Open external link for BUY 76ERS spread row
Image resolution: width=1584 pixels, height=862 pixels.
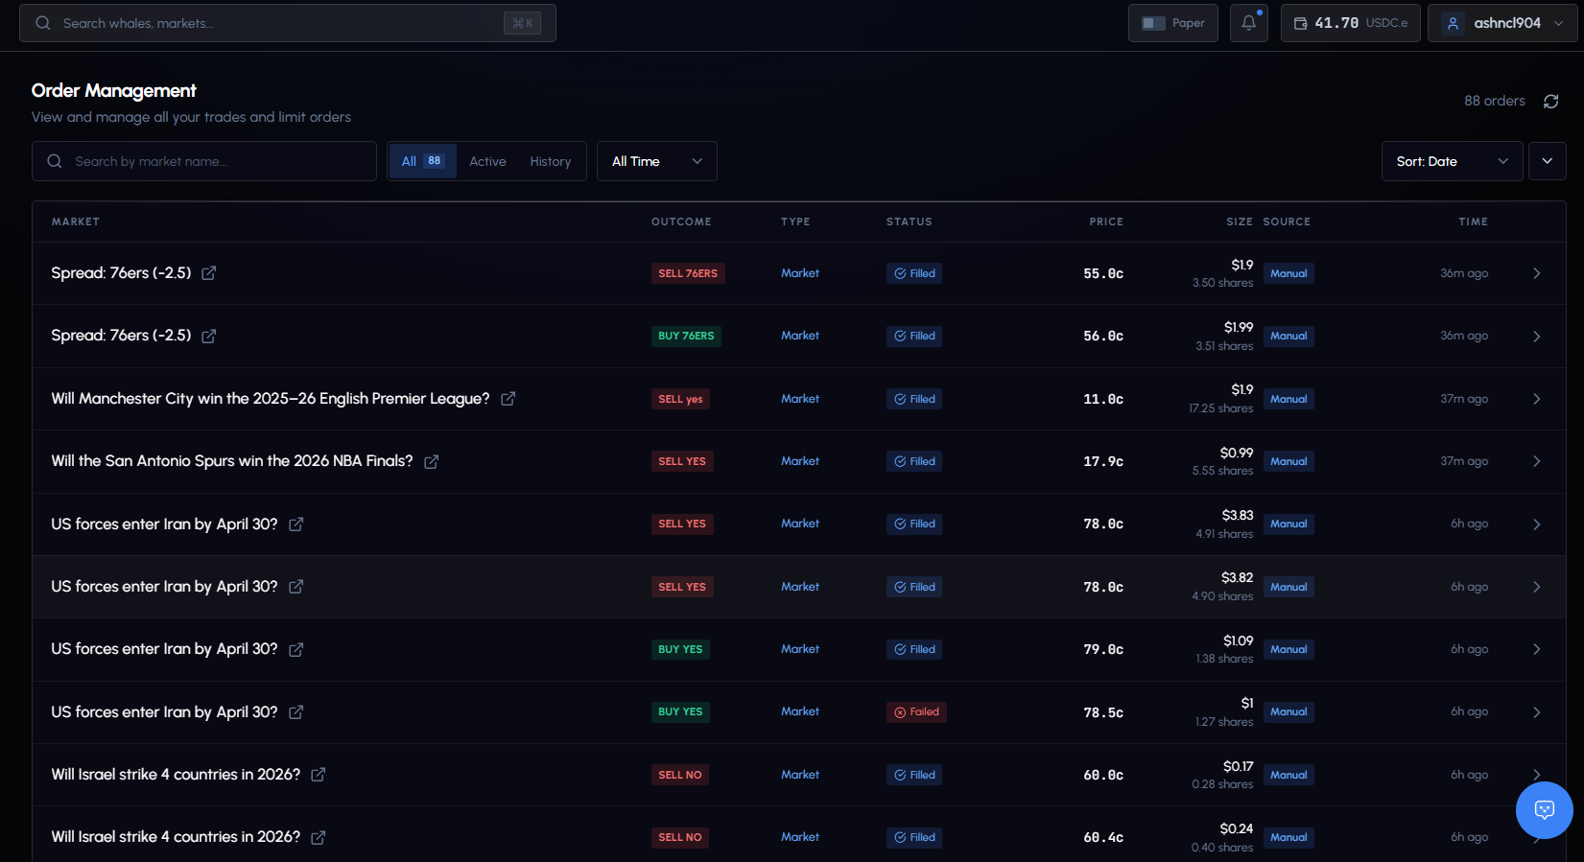coord(209,336)
